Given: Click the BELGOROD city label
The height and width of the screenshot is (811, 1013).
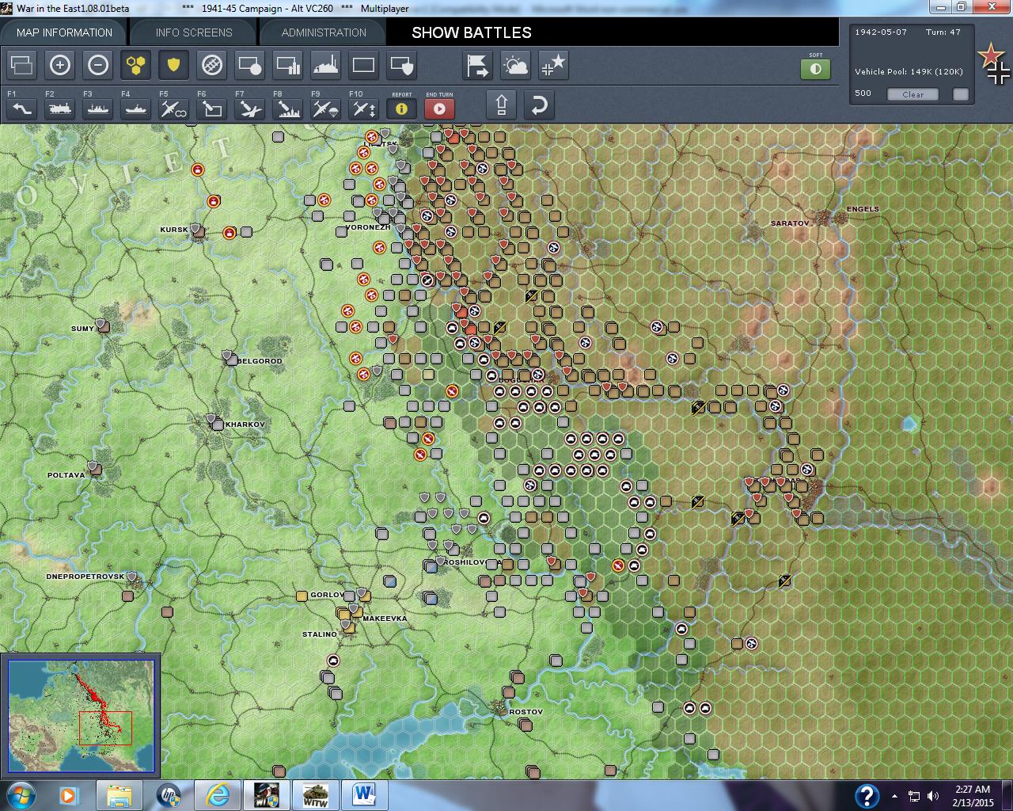Looking at the screenshot, I should tap(260, 361).
